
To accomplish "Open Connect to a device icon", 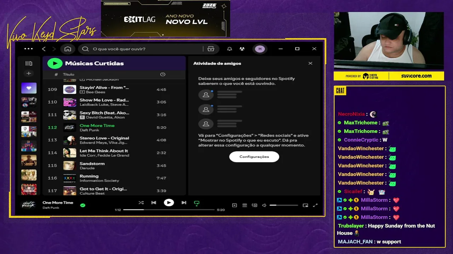I will (254, 205).
